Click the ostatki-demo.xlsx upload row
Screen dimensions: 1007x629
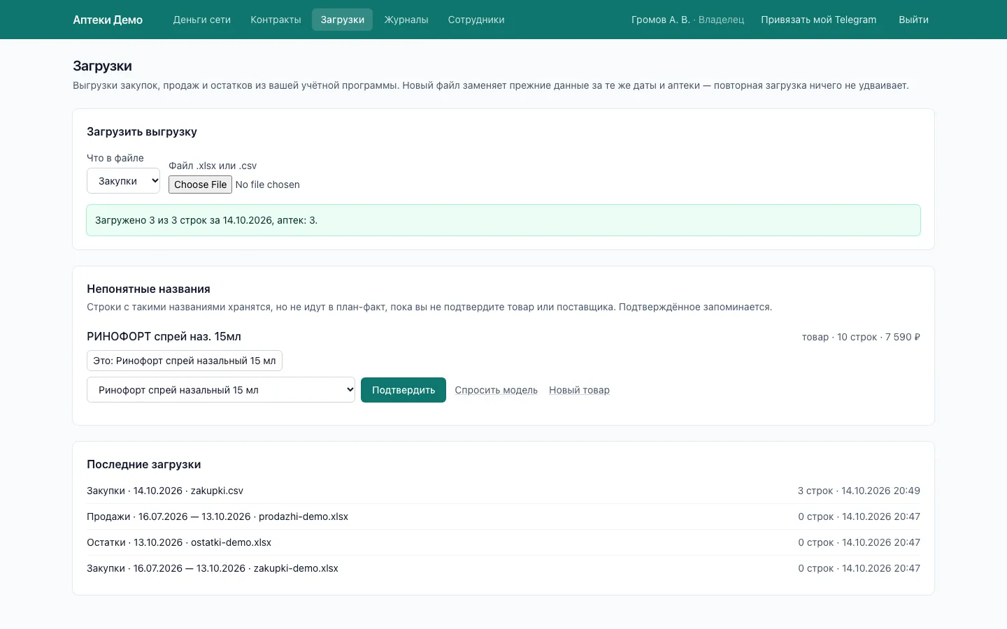click(x=503, y=542)
